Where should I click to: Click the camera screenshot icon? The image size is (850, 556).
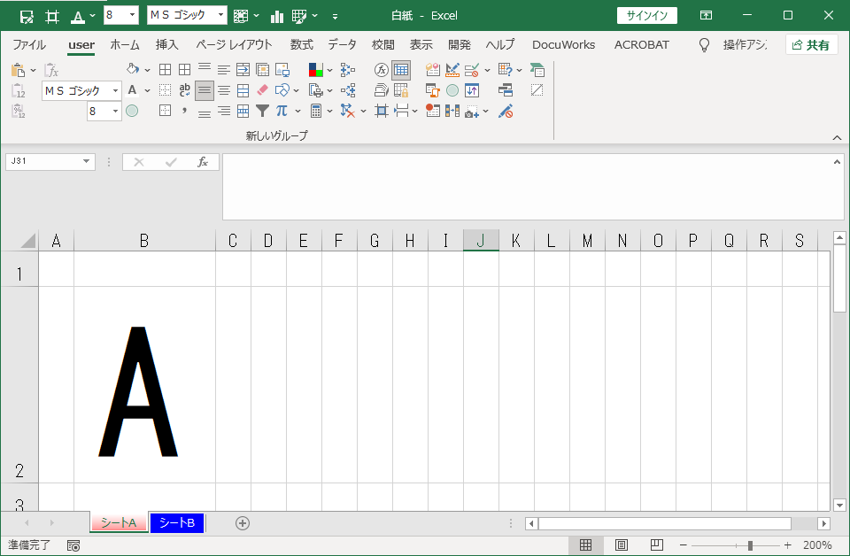(472, 111)
